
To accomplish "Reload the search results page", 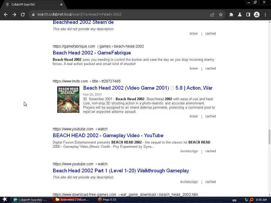I will pos(23,15).
